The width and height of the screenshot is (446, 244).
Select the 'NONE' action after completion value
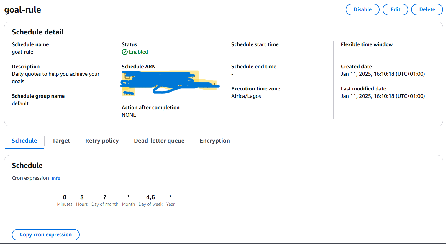tap(129, 115)
